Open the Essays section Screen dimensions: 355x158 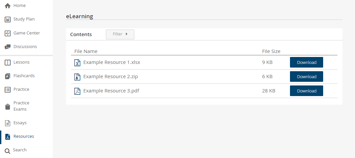(x=20, y=123)
